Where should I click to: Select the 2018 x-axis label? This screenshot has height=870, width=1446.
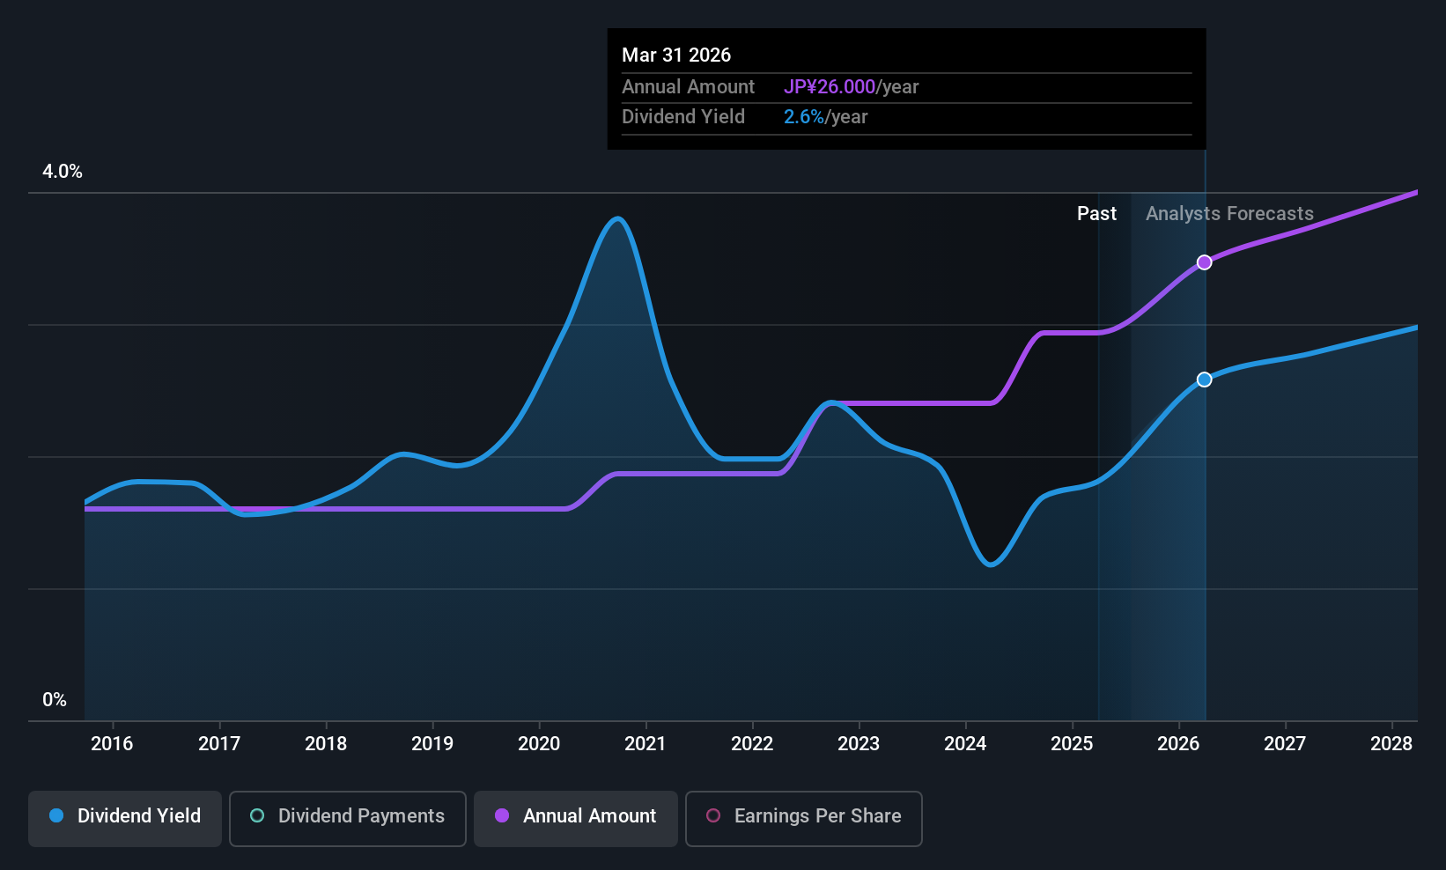pos(326,744)
